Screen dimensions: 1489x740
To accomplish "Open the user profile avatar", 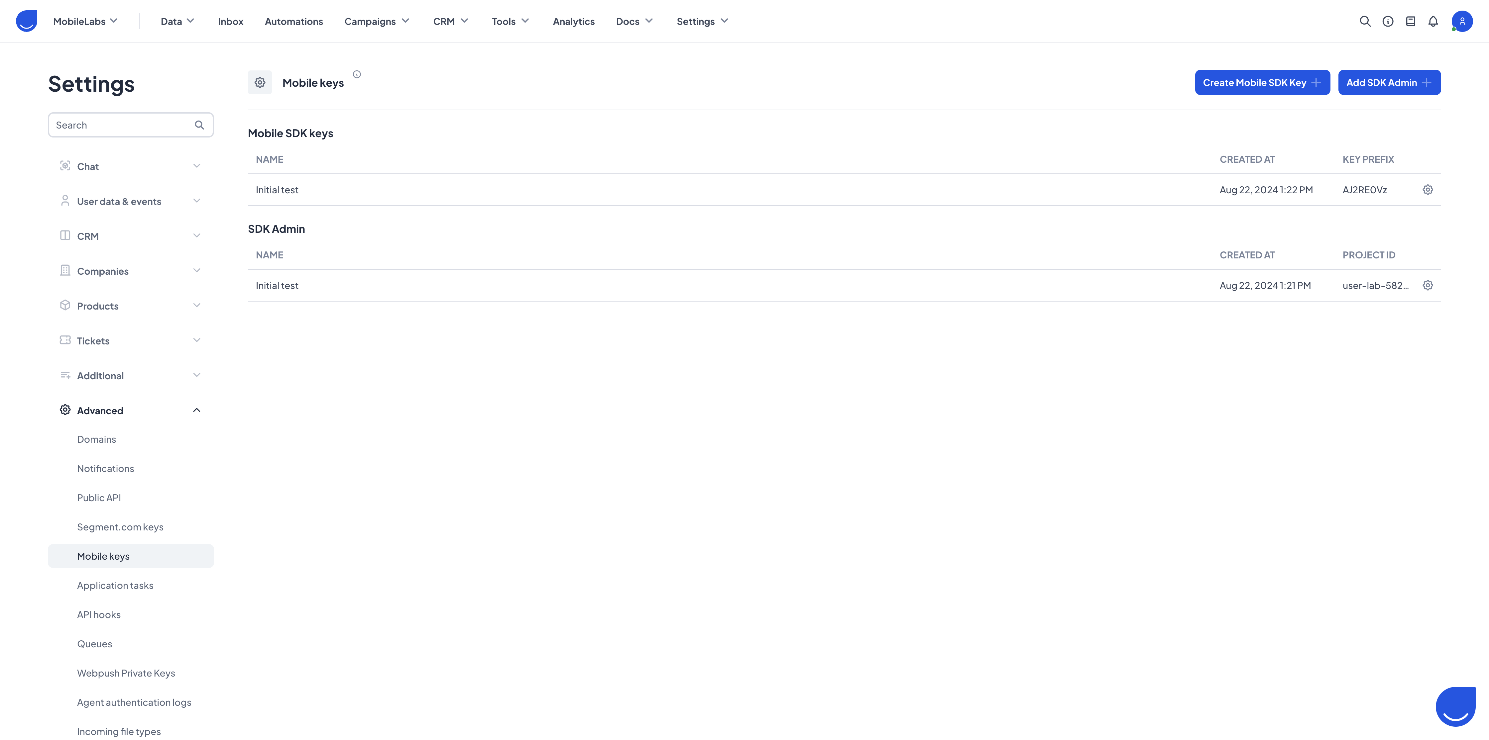I will point(1462,21).
